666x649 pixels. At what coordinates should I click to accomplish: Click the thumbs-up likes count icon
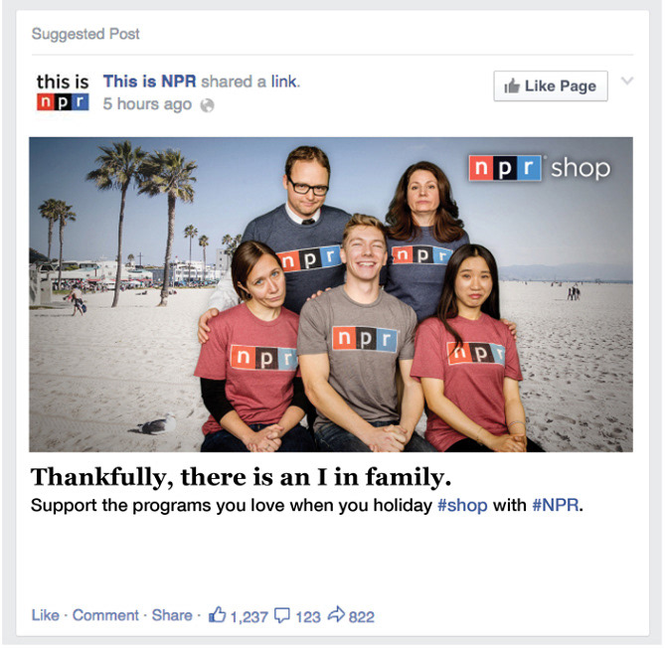(217, 614)
